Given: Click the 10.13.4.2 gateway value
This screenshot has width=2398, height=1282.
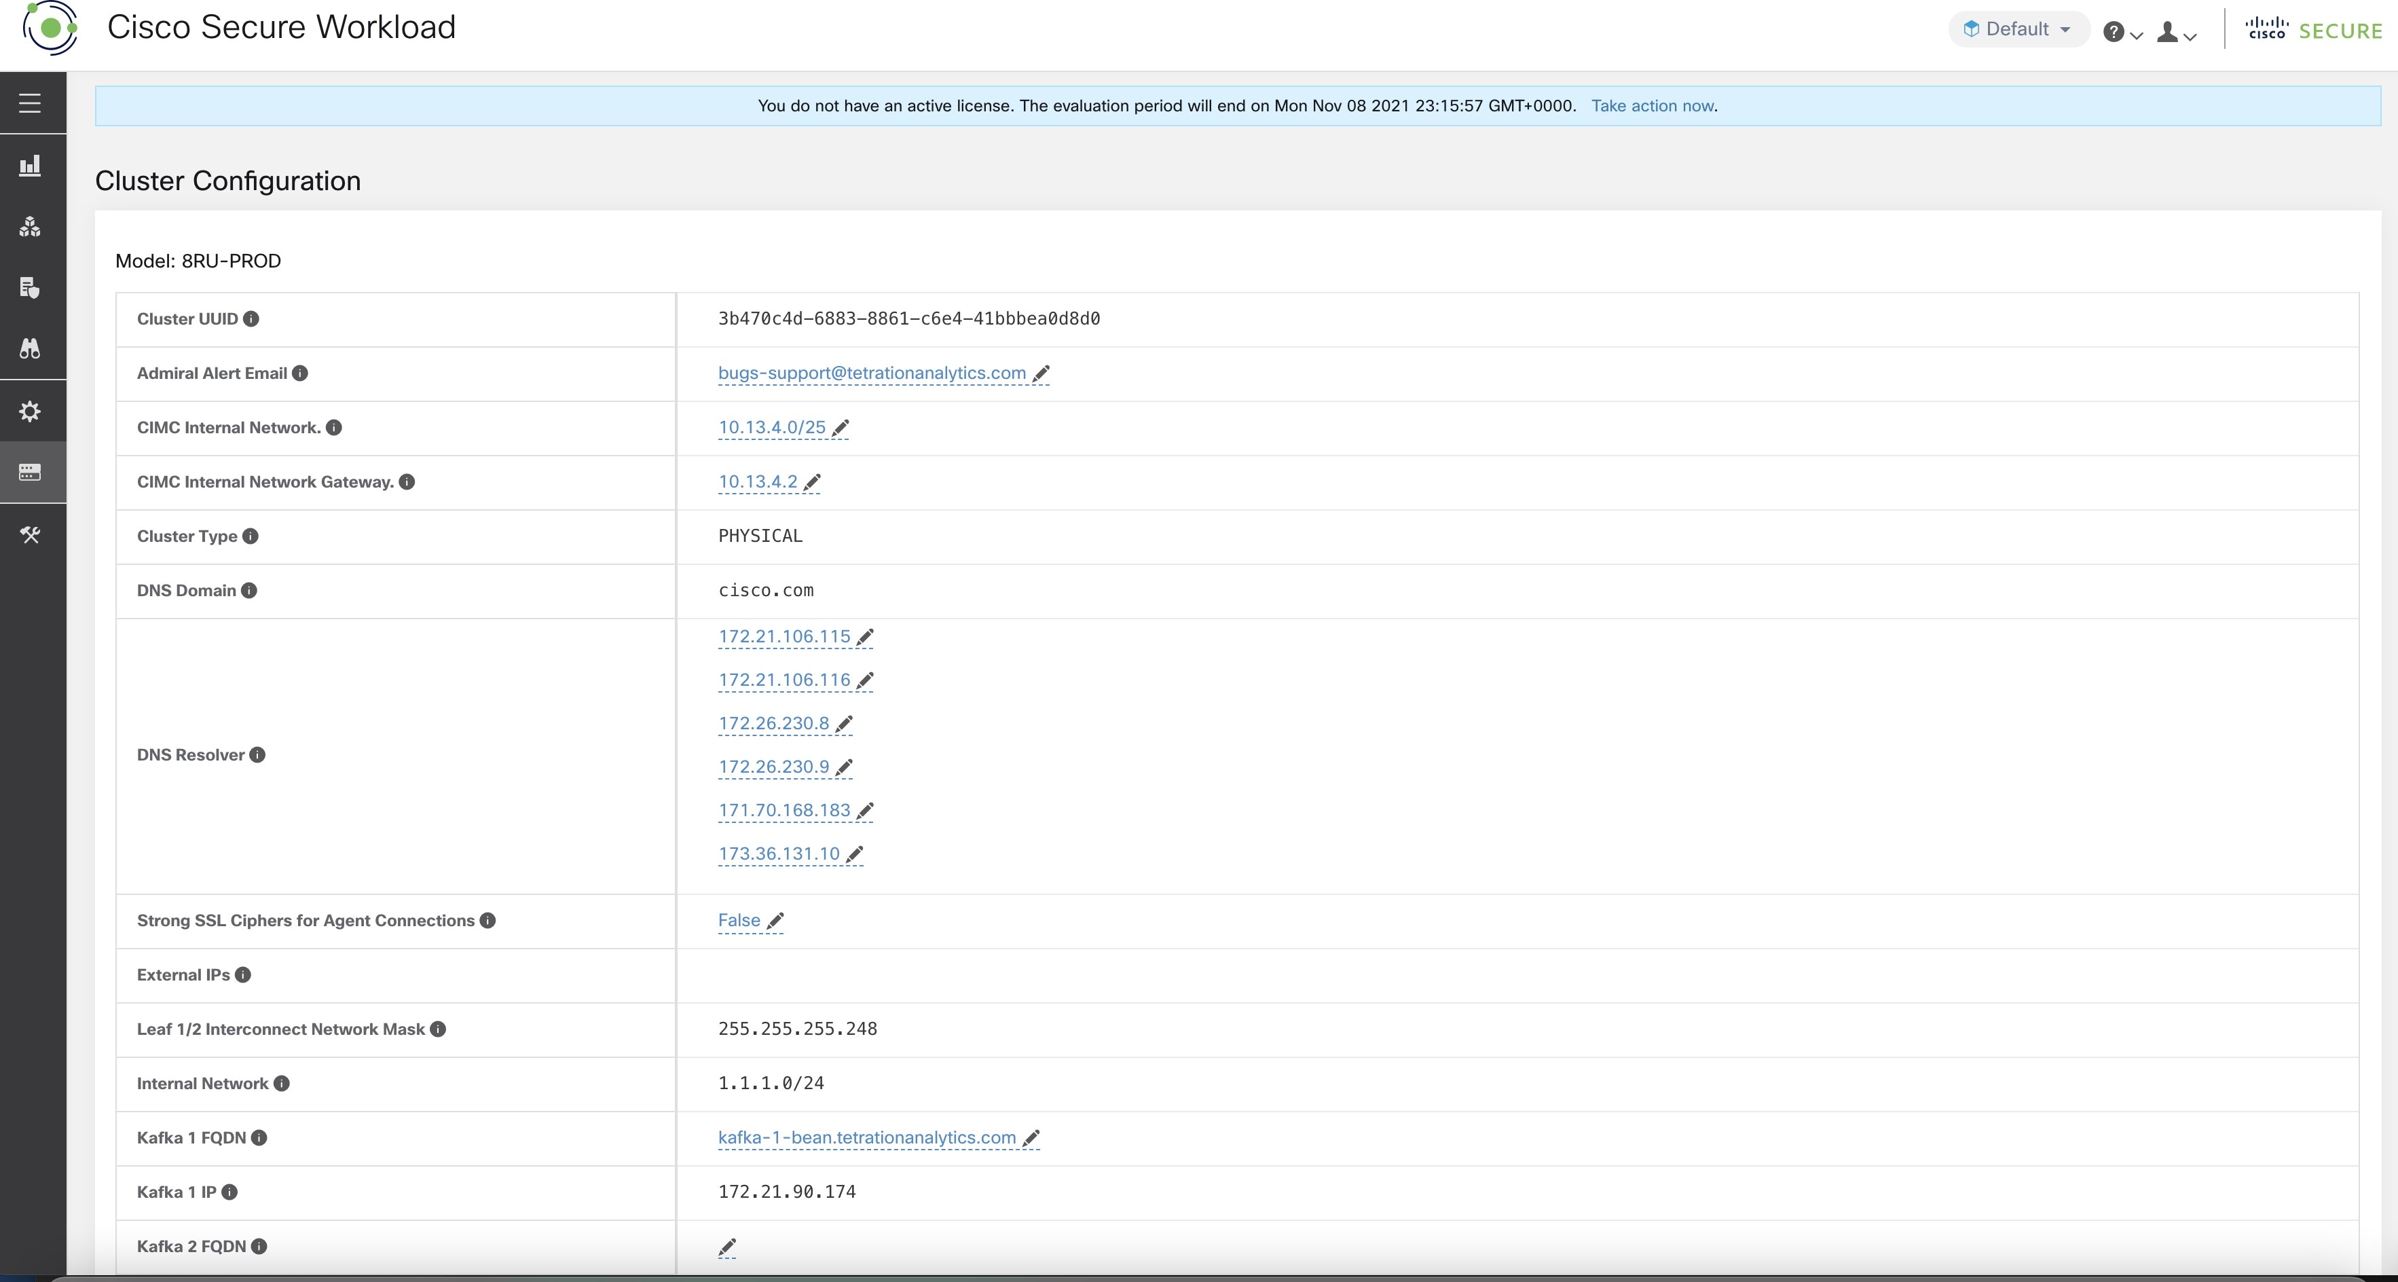Looking at the screenshot, I should (x=758, y=481).
